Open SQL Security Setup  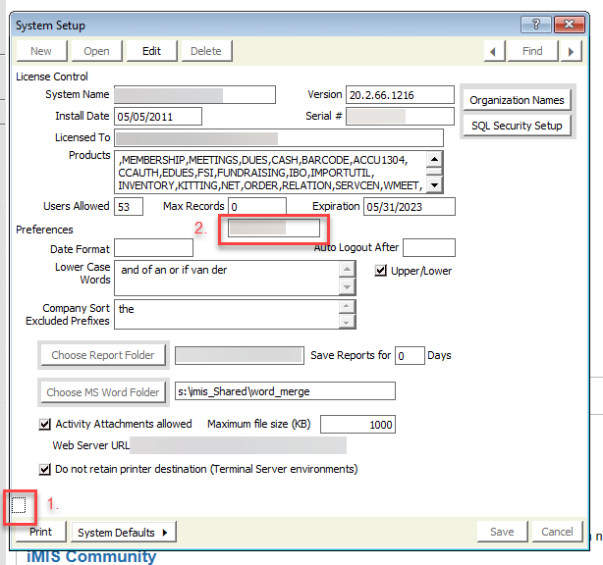517,126
